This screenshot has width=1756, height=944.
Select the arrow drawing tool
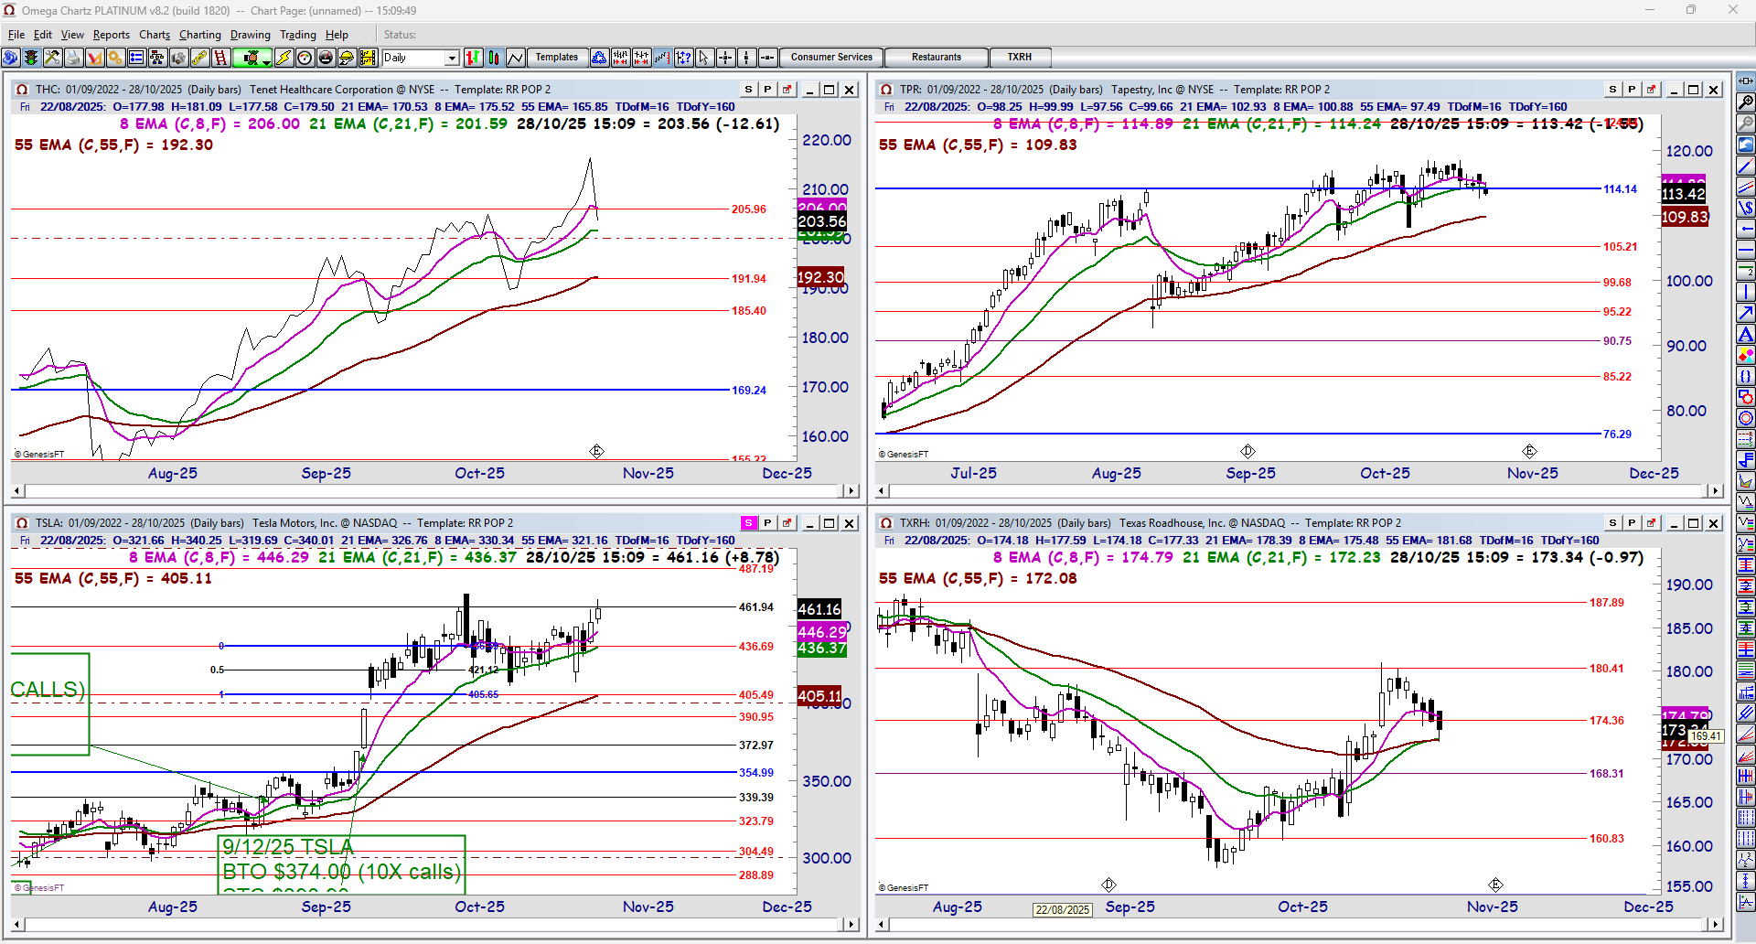[x=1745, y=313]
